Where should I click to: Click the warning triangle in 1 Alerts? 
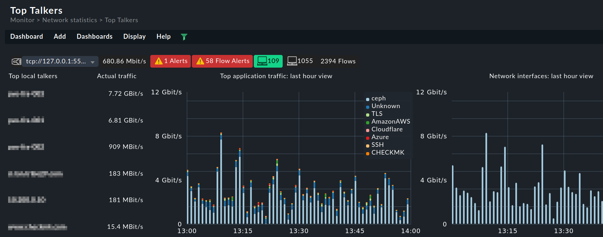pyautogui.click(x=159, y=61)
